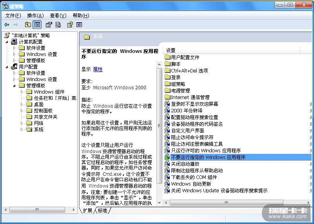Open the 文件(F) menu
Image resolution: width=314 pixels, height=224 pixels.
tap(13, 16)
